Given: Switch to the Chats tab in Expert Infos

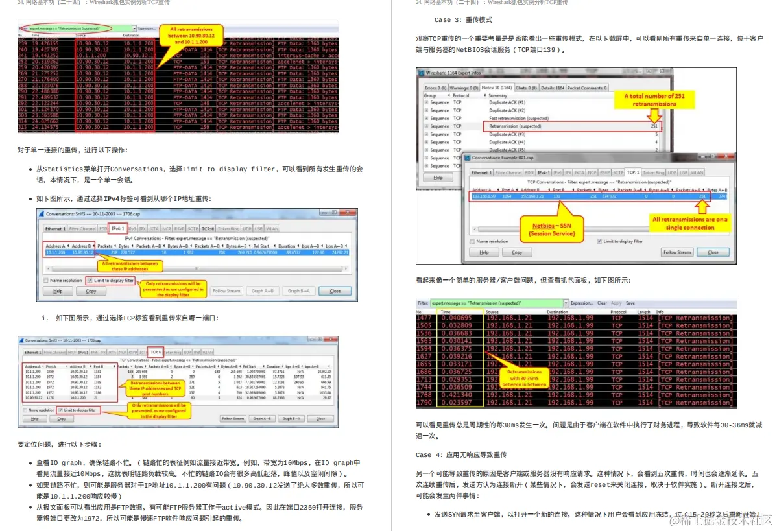Looking at the screenshot, I should pyautogui.click(x=525, y=88).
